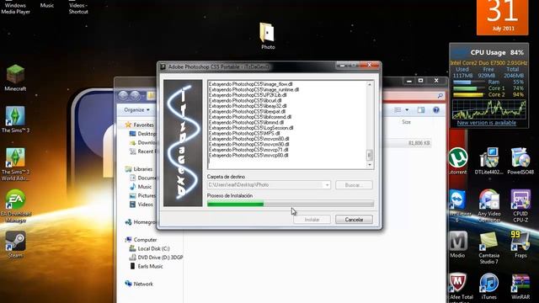
Task: Launch McAfee Total Protection icon
Action: [460, 287]
